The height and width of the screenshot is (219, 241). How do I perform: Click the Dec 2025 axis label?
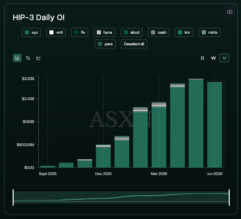[x=103, y=174]
